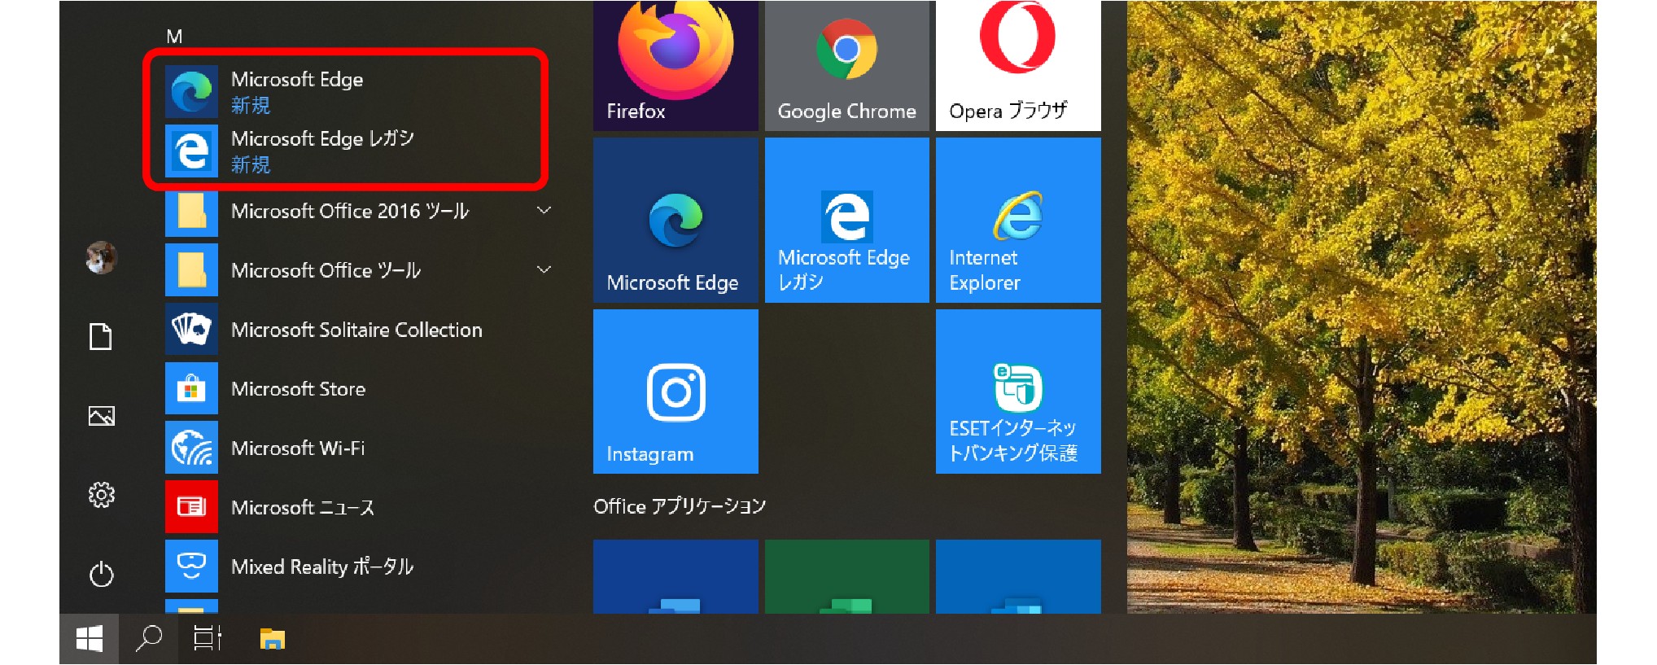Launch Microsoft Solitaire Collection icon
The height and width of the screenshot is (665, 1657).
coord(191,329)
